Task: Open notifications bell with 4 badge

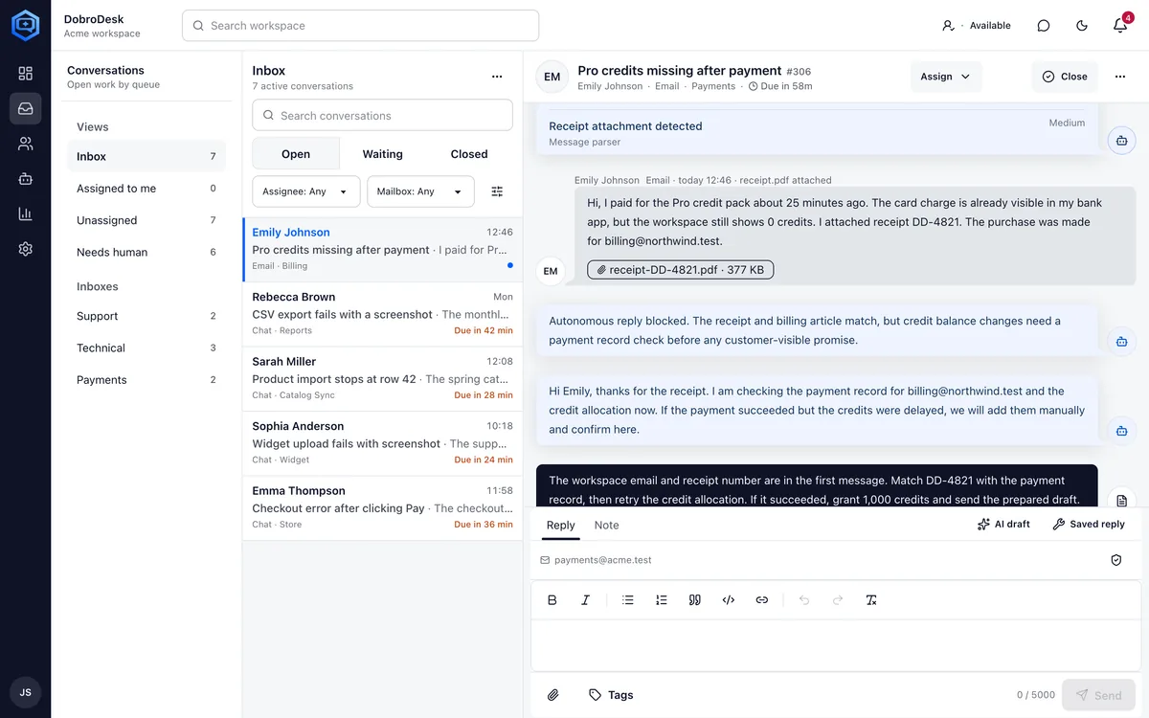Action: [1120, 26]
